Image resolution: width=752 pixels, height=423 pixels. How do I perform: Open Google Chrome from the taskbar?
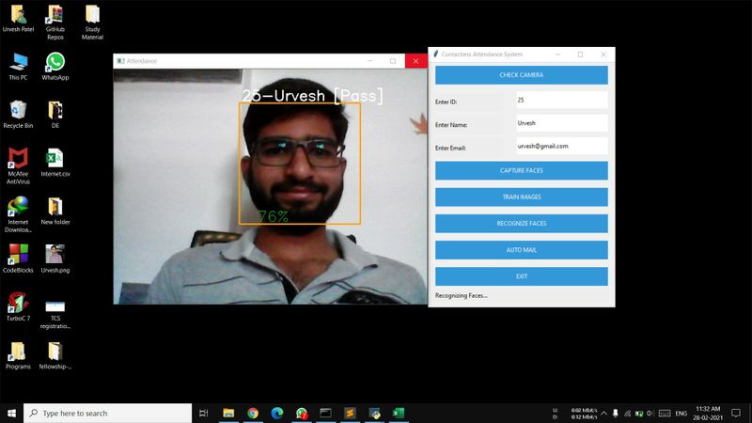point(253,413)
